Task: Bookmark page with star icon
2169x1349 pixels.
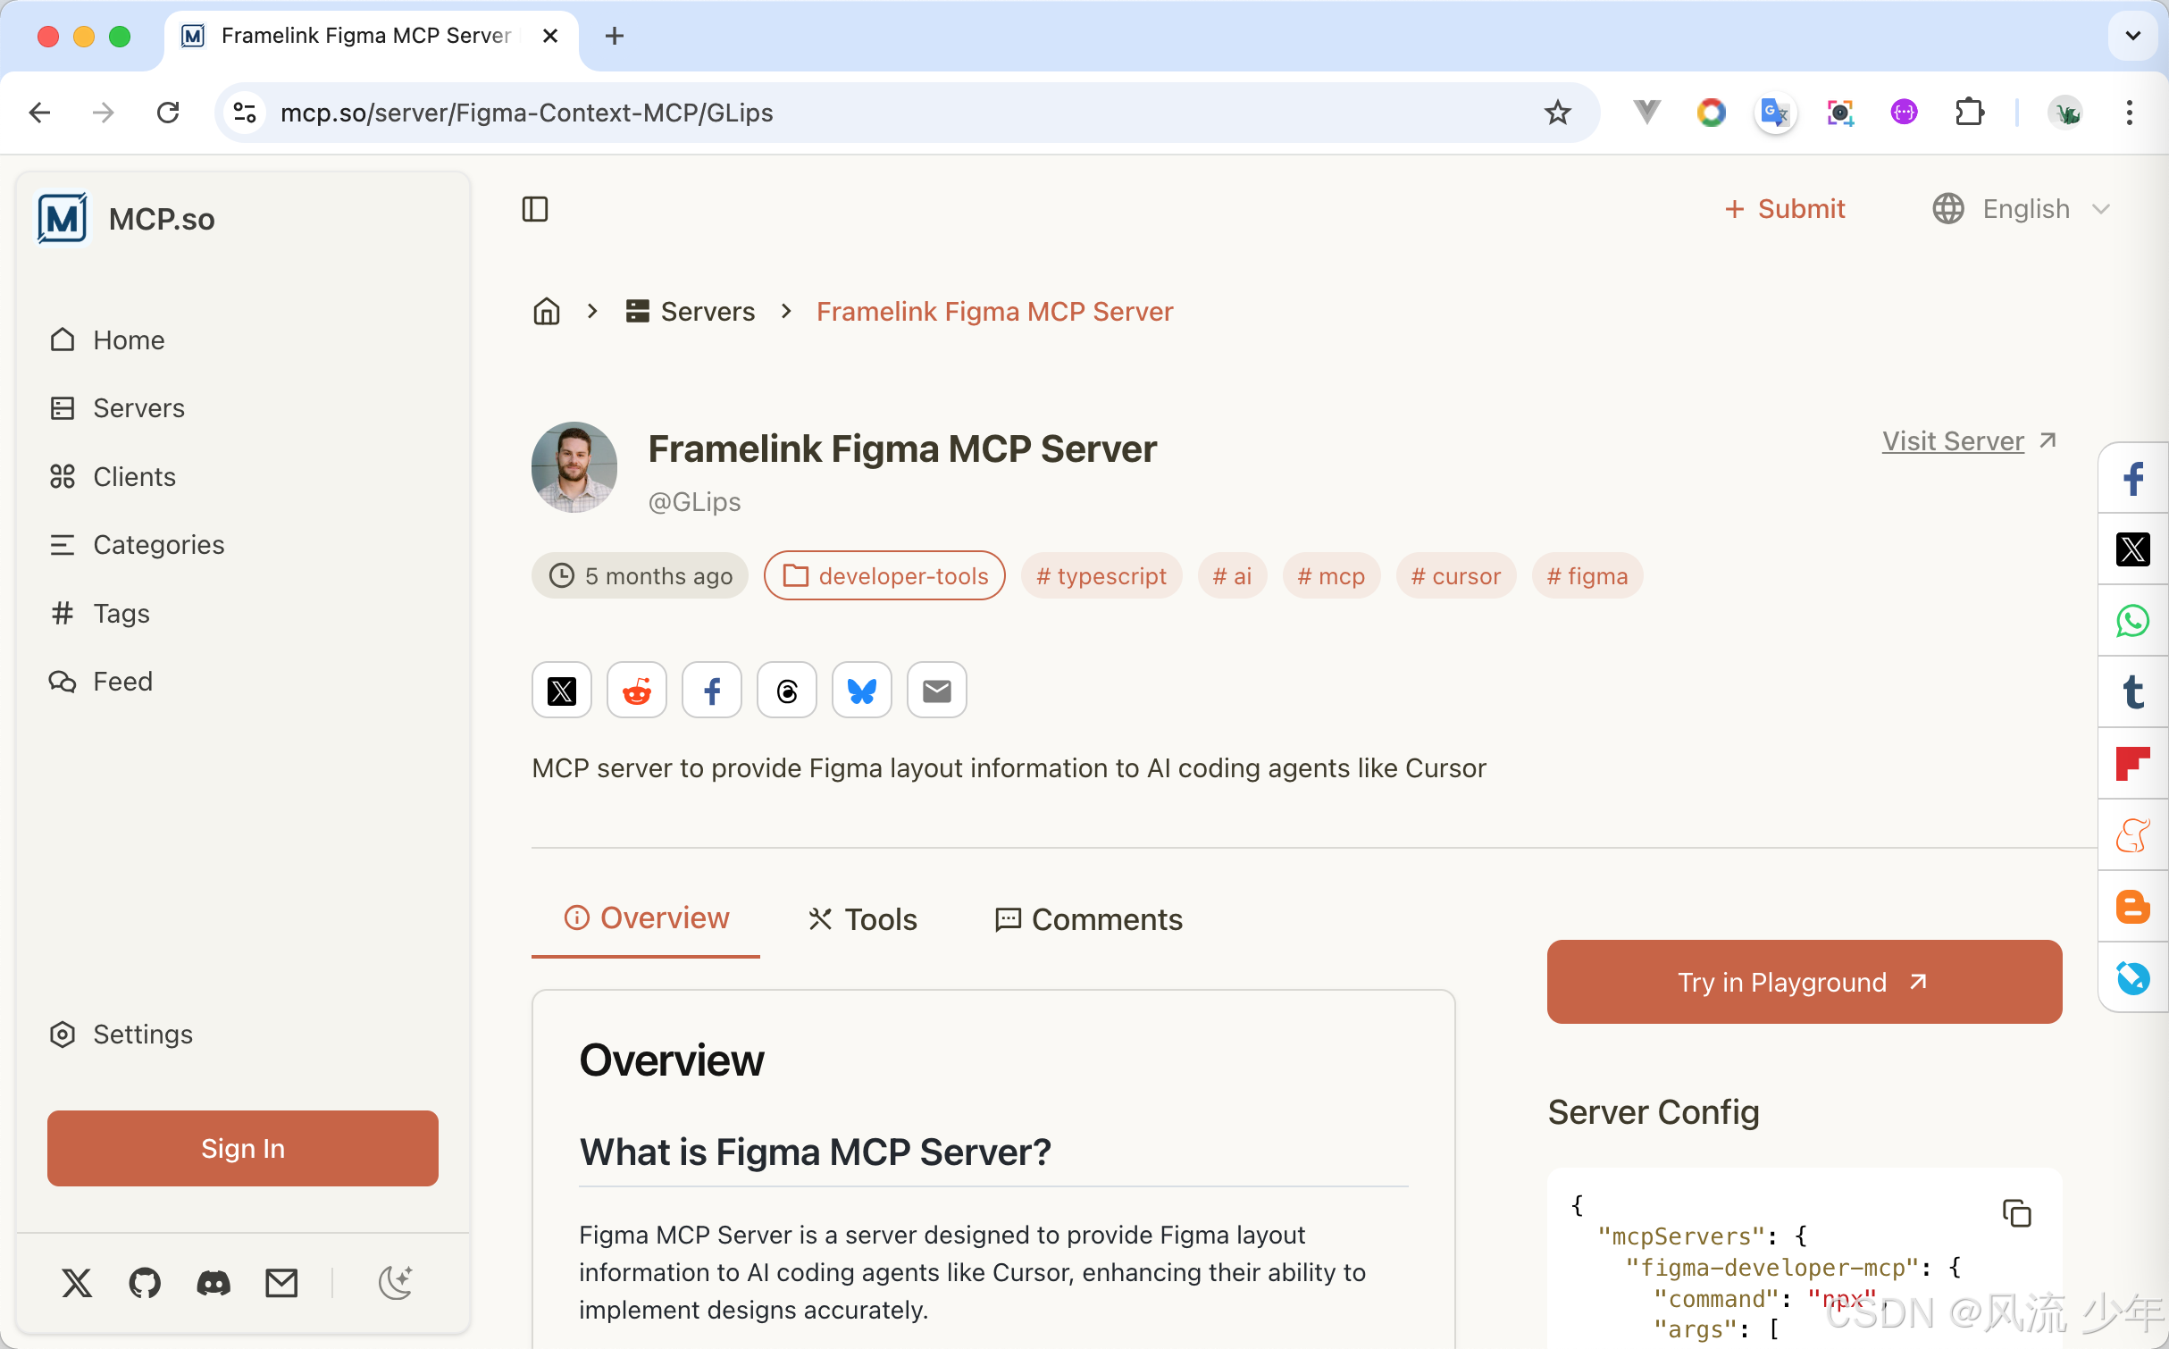Action: click(1558, 113)
